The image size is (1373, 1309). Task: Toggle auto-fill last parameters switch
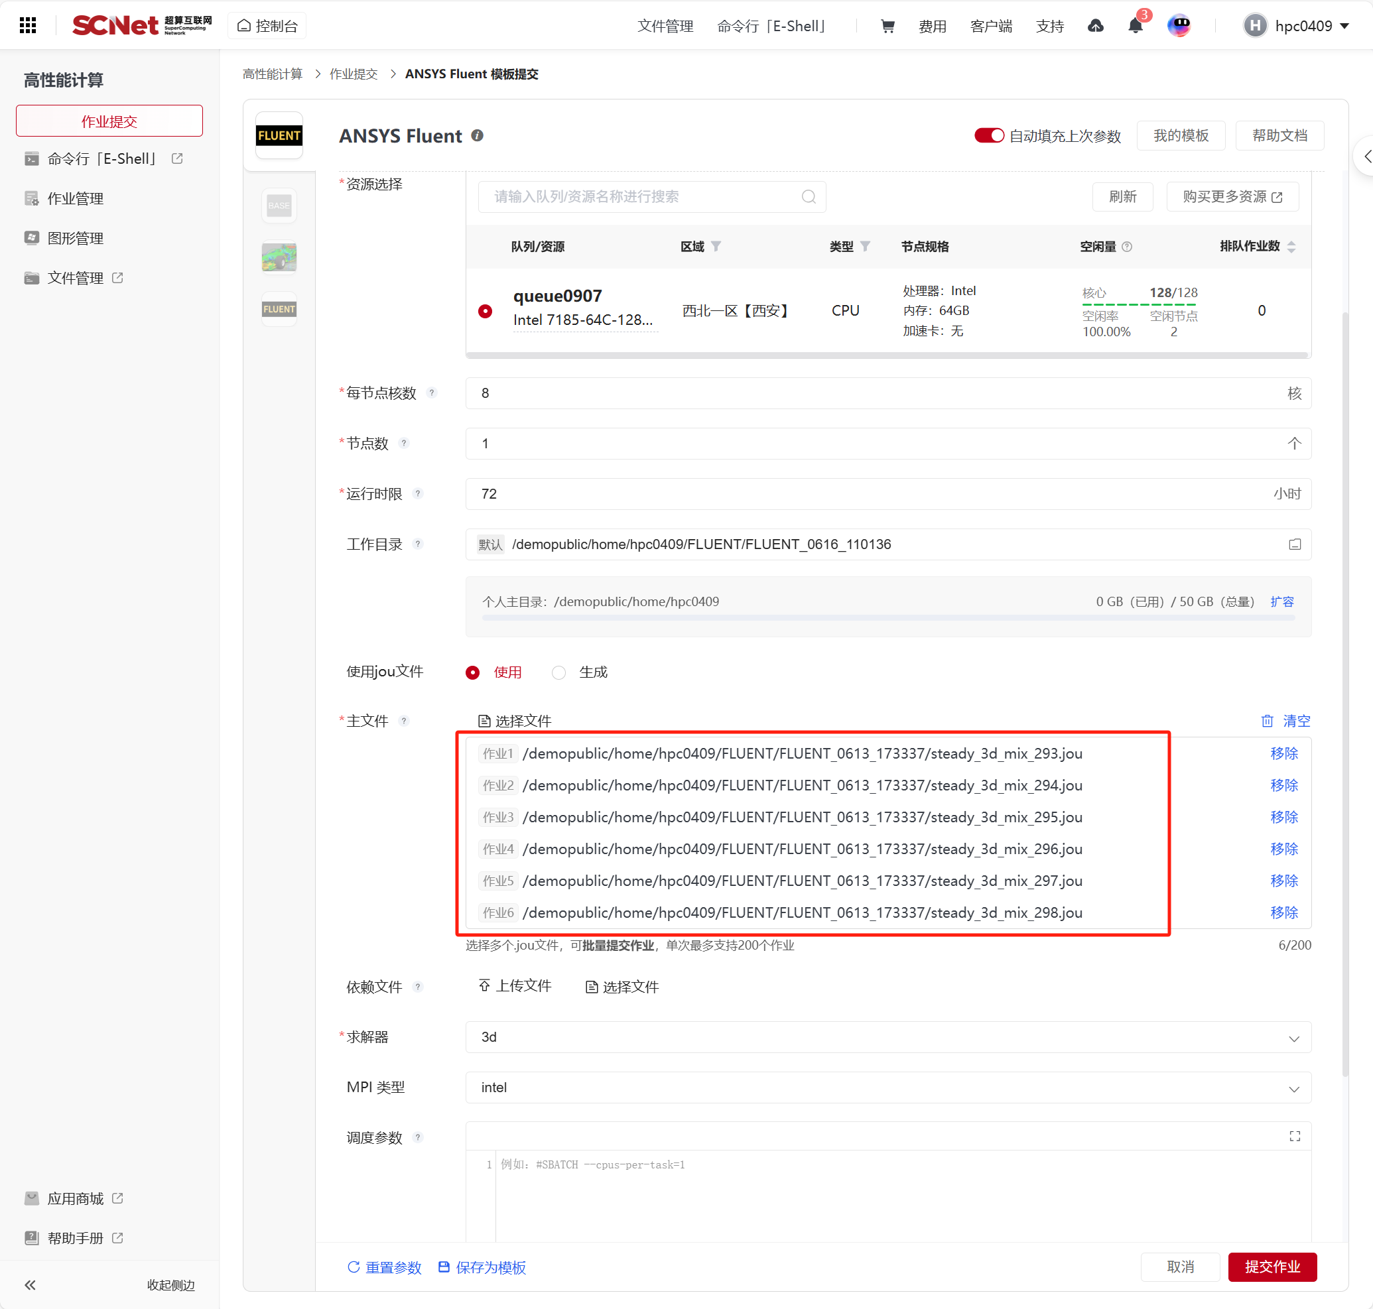pos(988,135)
